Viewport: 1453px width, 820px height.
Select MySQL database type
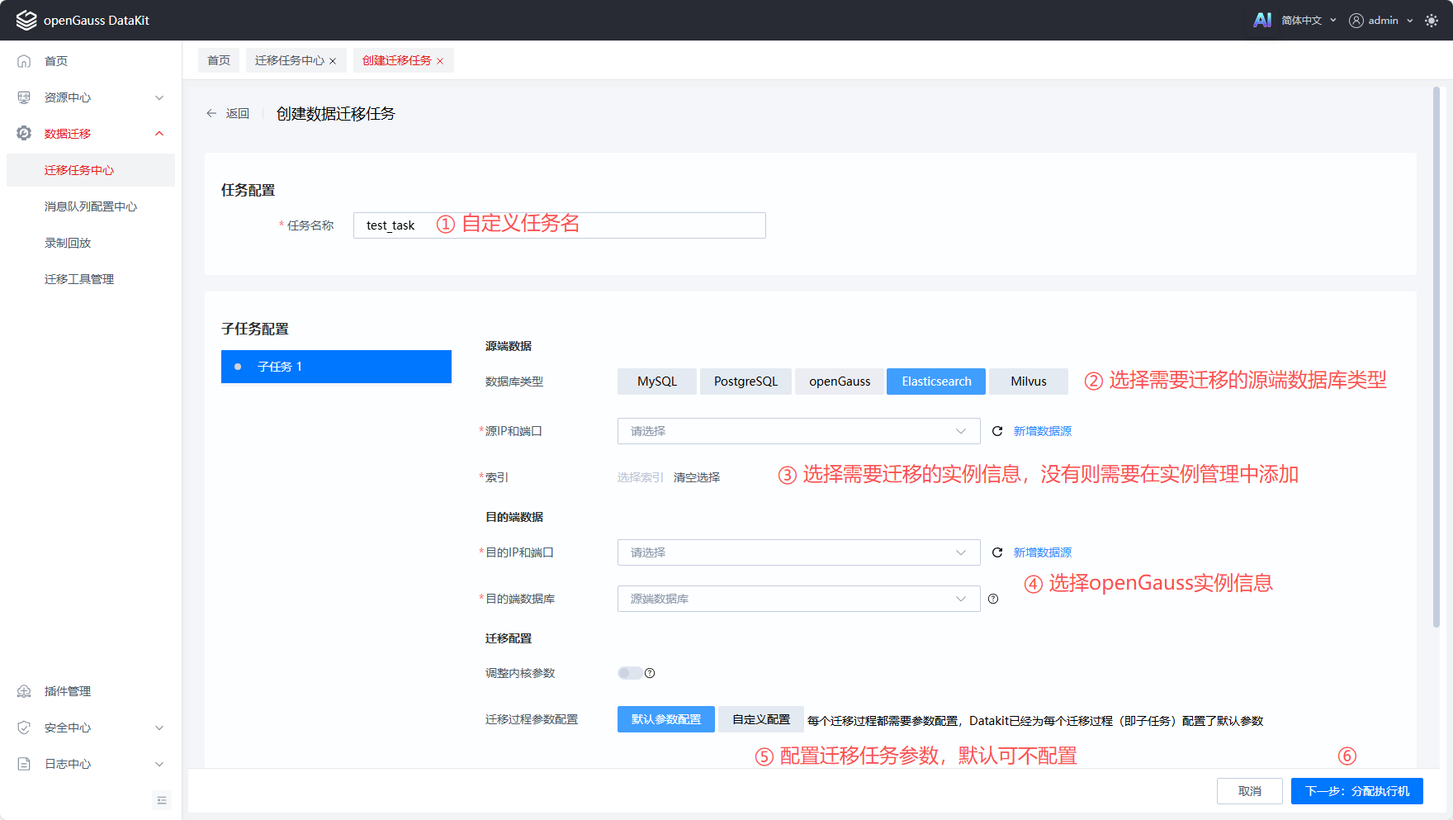point(657,382)
